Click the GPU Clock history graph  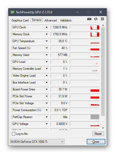84,27
